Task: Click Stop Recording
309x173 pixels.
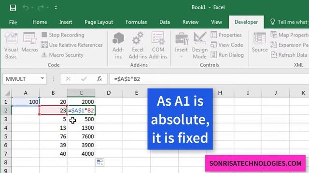Action: (x=63, y=35)
